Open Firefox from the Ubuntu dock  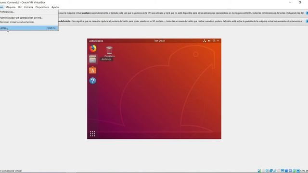93,48
